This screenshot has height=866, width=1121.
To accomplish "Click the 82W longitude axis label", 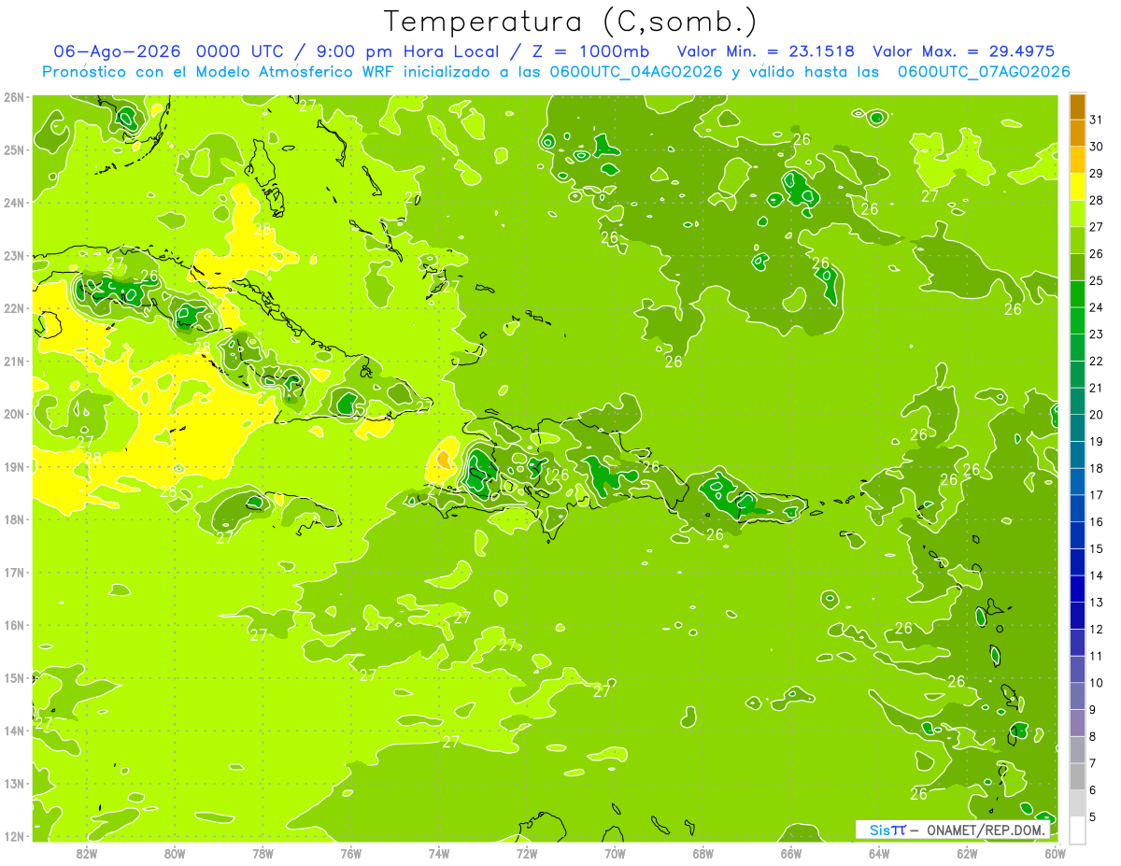I will click(87, 853).
